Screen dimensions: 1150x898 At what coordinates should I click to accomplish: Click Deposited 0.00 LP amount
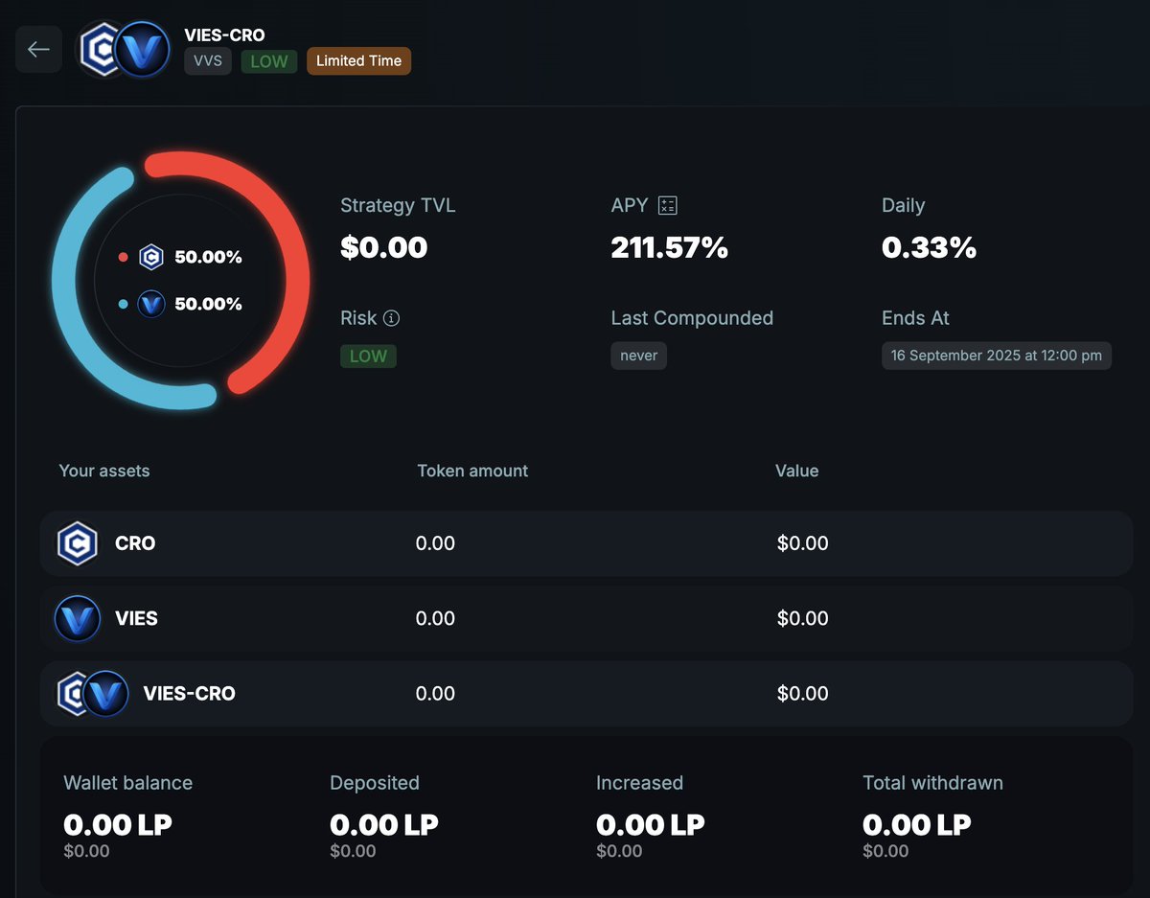[x=384, y=824]
